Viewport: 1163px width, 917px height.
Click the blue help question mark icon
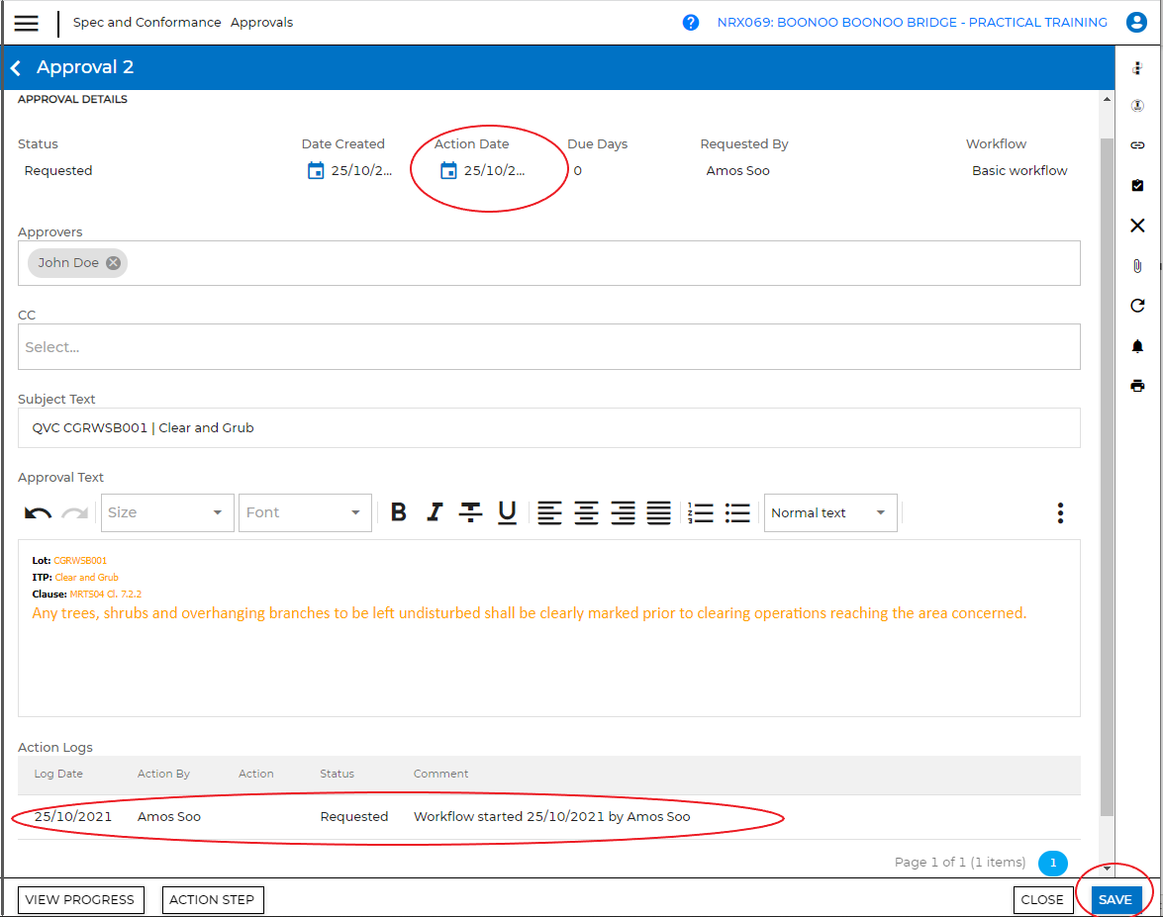click(691, 23)
